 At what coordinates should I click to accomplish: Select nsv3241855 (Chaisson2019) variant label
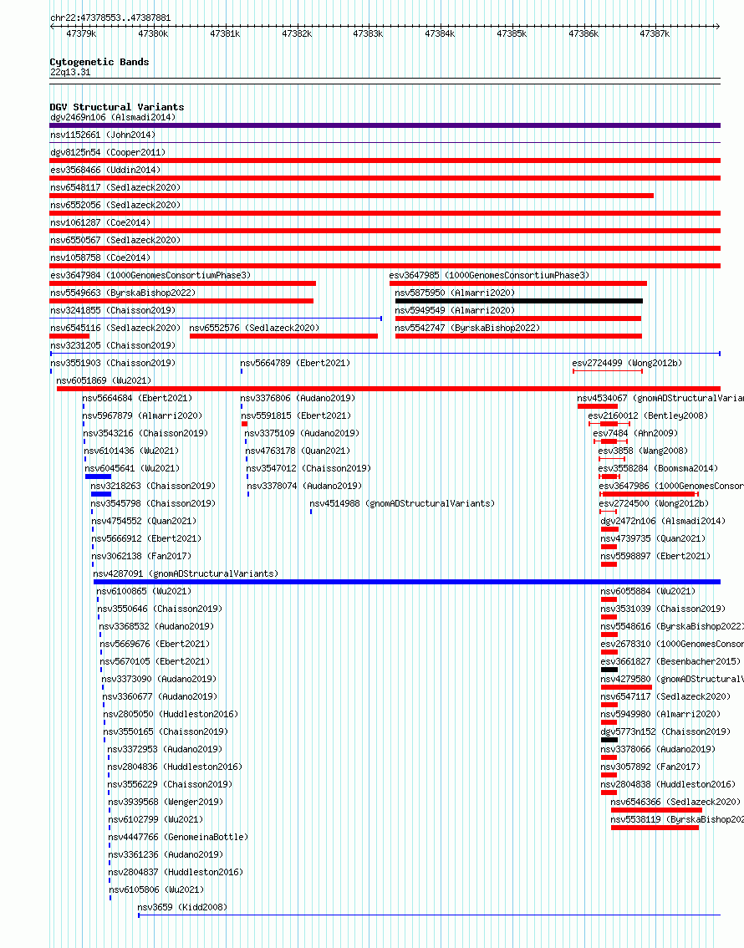[113, 310]
